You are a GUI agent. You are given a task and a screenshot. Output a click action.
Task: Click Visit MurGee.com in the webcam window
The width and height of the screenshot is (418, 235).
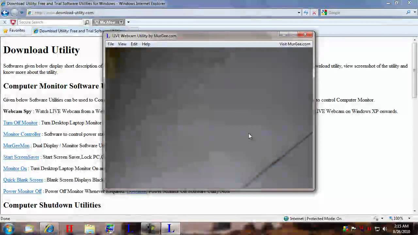pyautogui.click(x=295, y=44)
